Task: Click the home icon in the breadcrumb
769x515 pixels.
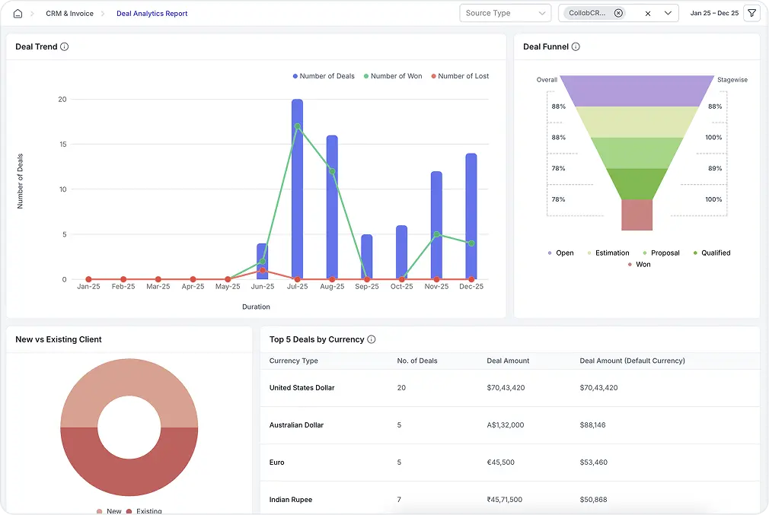Action: [x=18, y=13]
